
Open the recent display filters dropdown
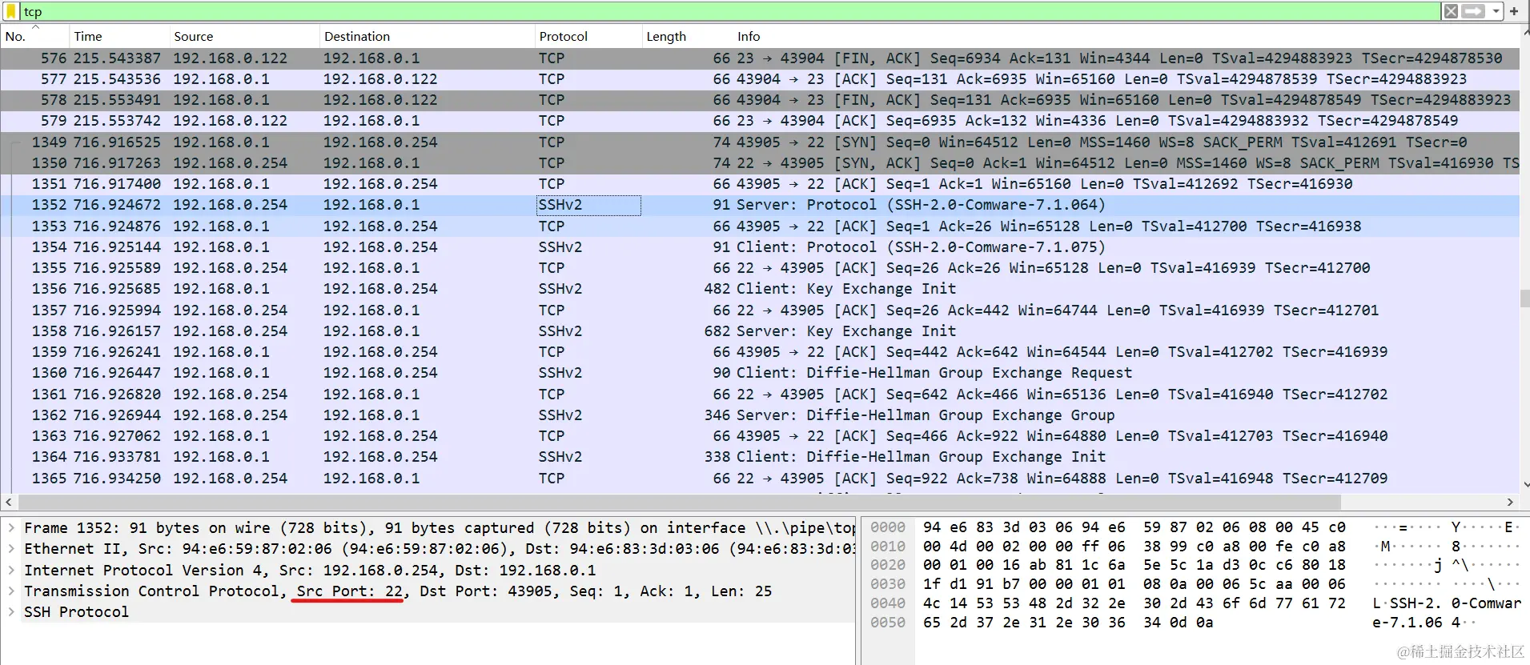coord(1496,11)
